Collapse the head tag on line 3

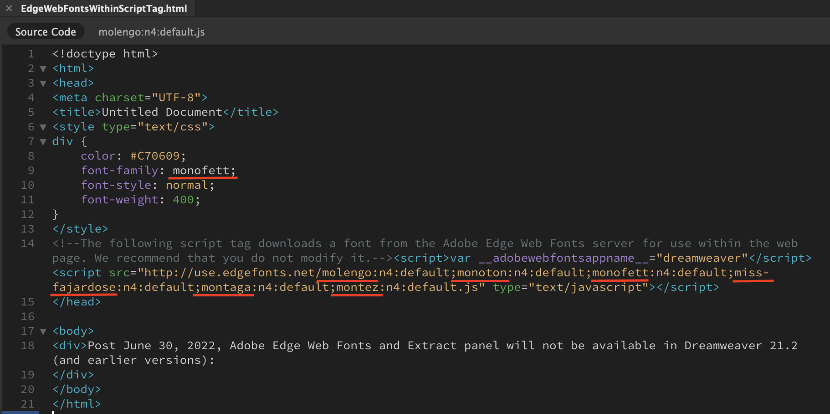(x=43, y=83)
